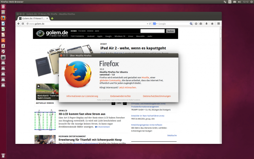Click the clock showing 12:12
The height and width of the screenshot is (159, 254).
click(x=245, y=2)
